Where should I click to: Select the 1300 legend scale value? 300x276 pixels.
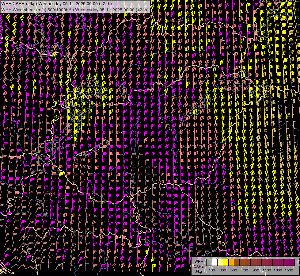(278, 270)
